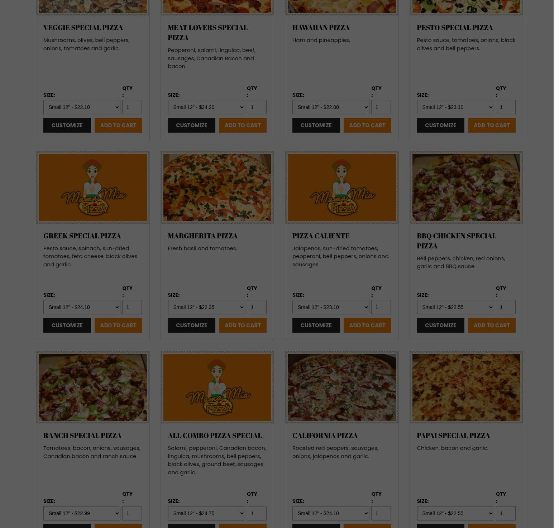Viewport: 559px width, 528px height.
Task: Click the California Pizza quantity field
Action: (381, 513)
